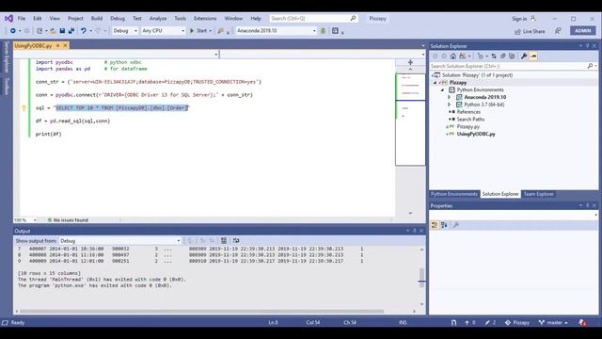
Task: Click the Show All Files icon
Action: coord(512,56)
